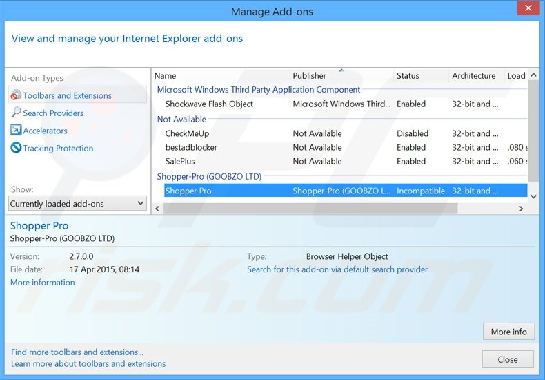
Task: Select the CheckMeUp add-on row
Action: point(346,133)
